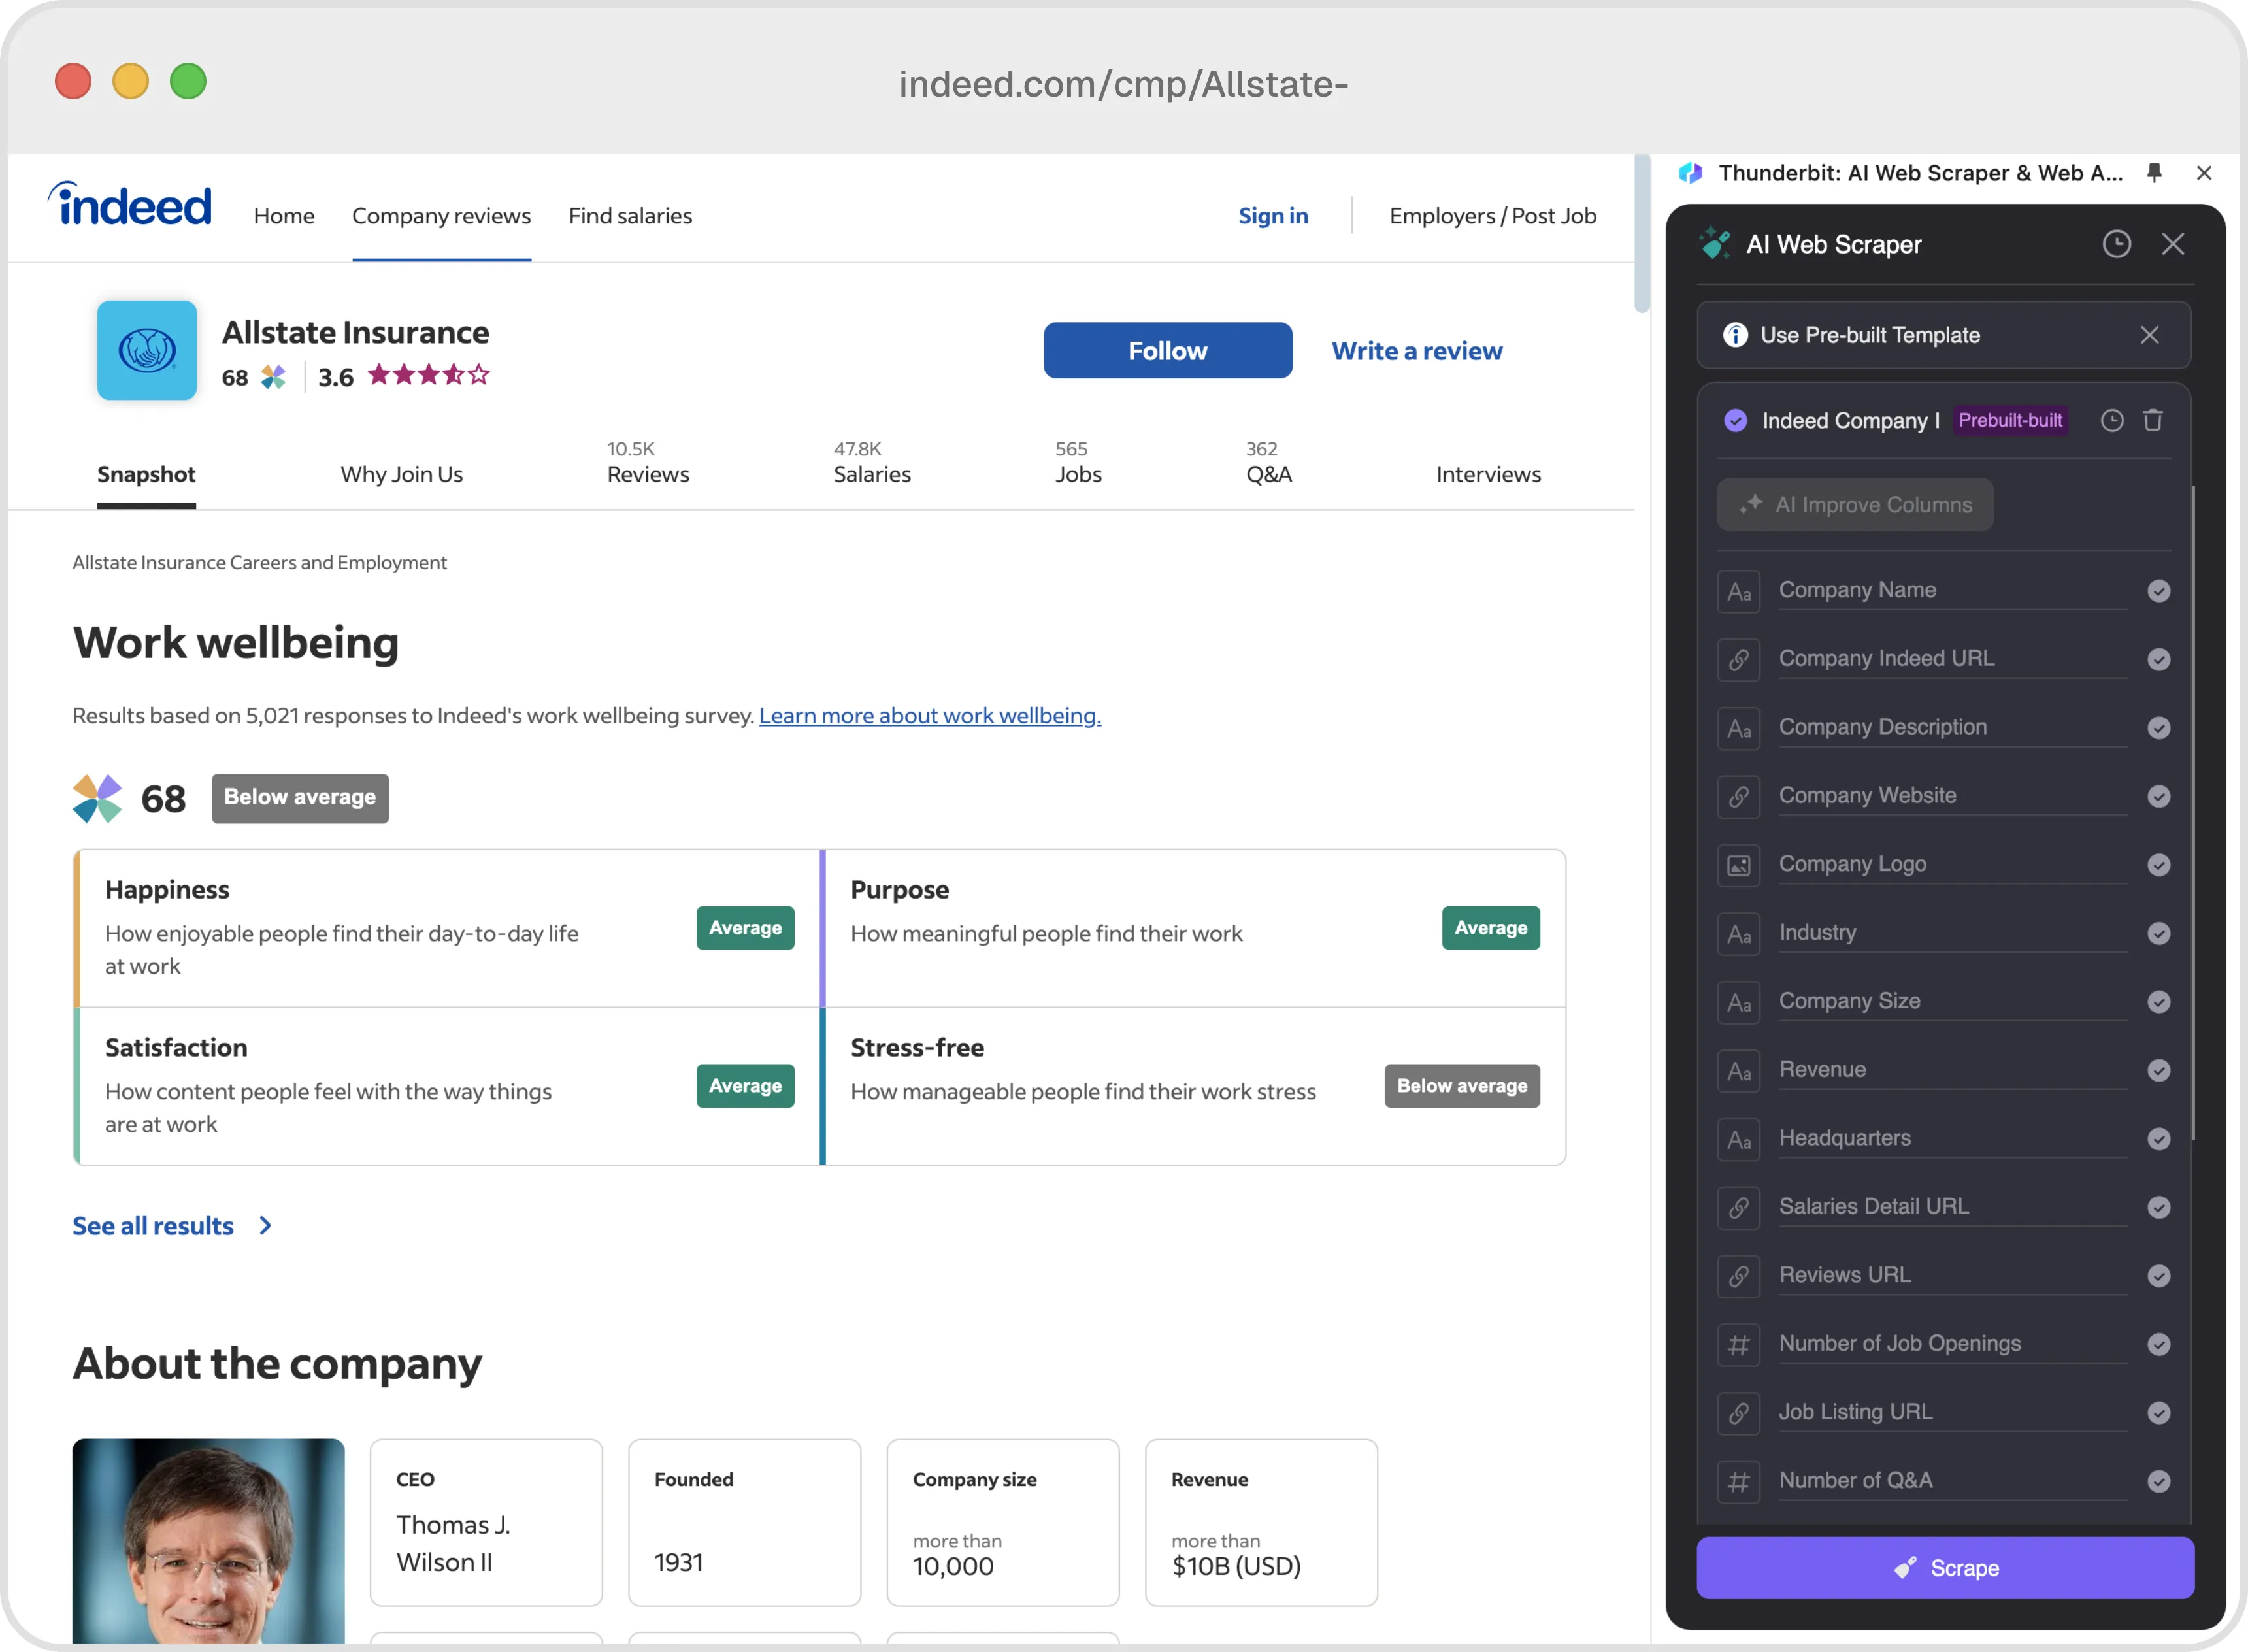Switch to the Snapshot tab

(145, 472)
